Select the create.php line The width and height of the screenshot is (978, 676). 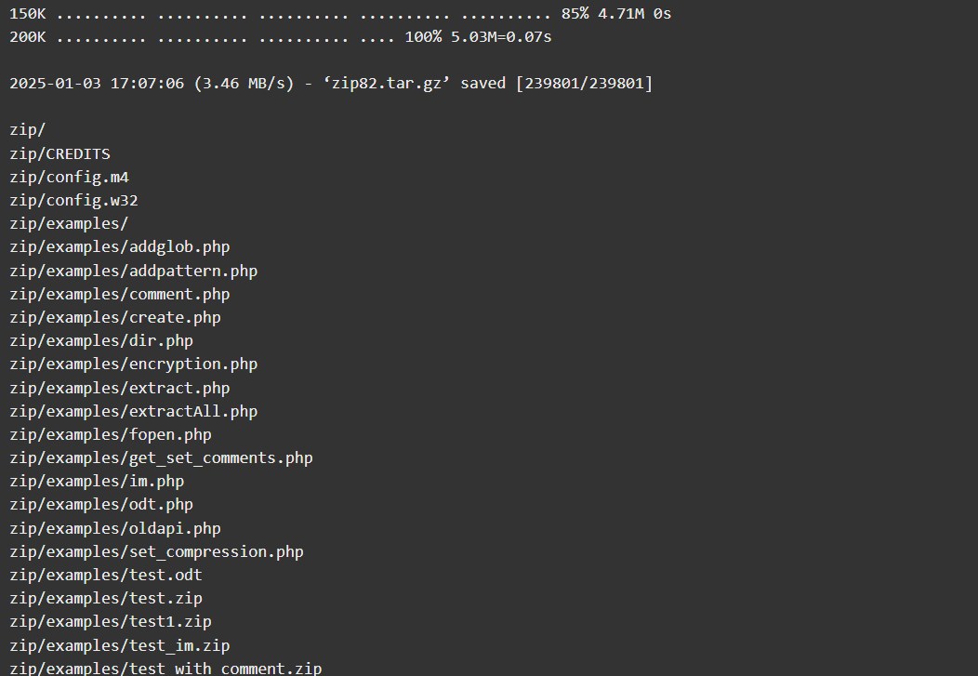[115, 317]
